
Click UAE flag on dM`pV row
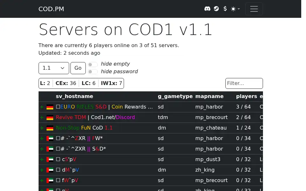click(x=50, y=170)
